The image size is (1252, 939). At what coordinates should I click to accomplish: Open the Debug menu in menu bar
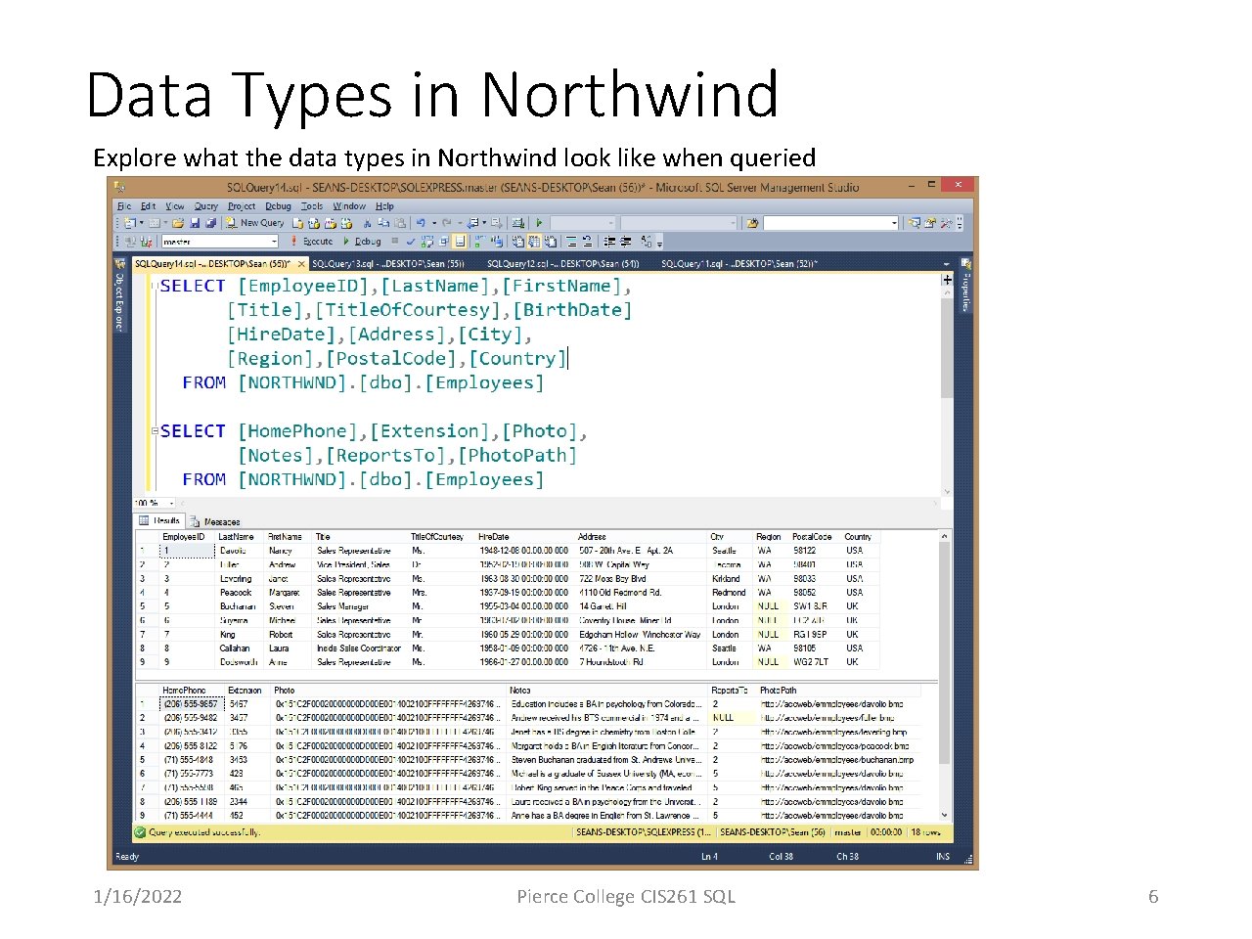(279, 206)
